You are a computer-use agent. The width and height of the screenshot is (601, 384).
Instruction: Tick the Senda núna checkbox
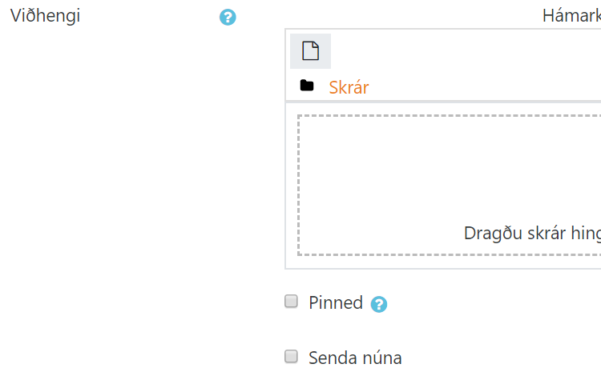click(292, 357)
